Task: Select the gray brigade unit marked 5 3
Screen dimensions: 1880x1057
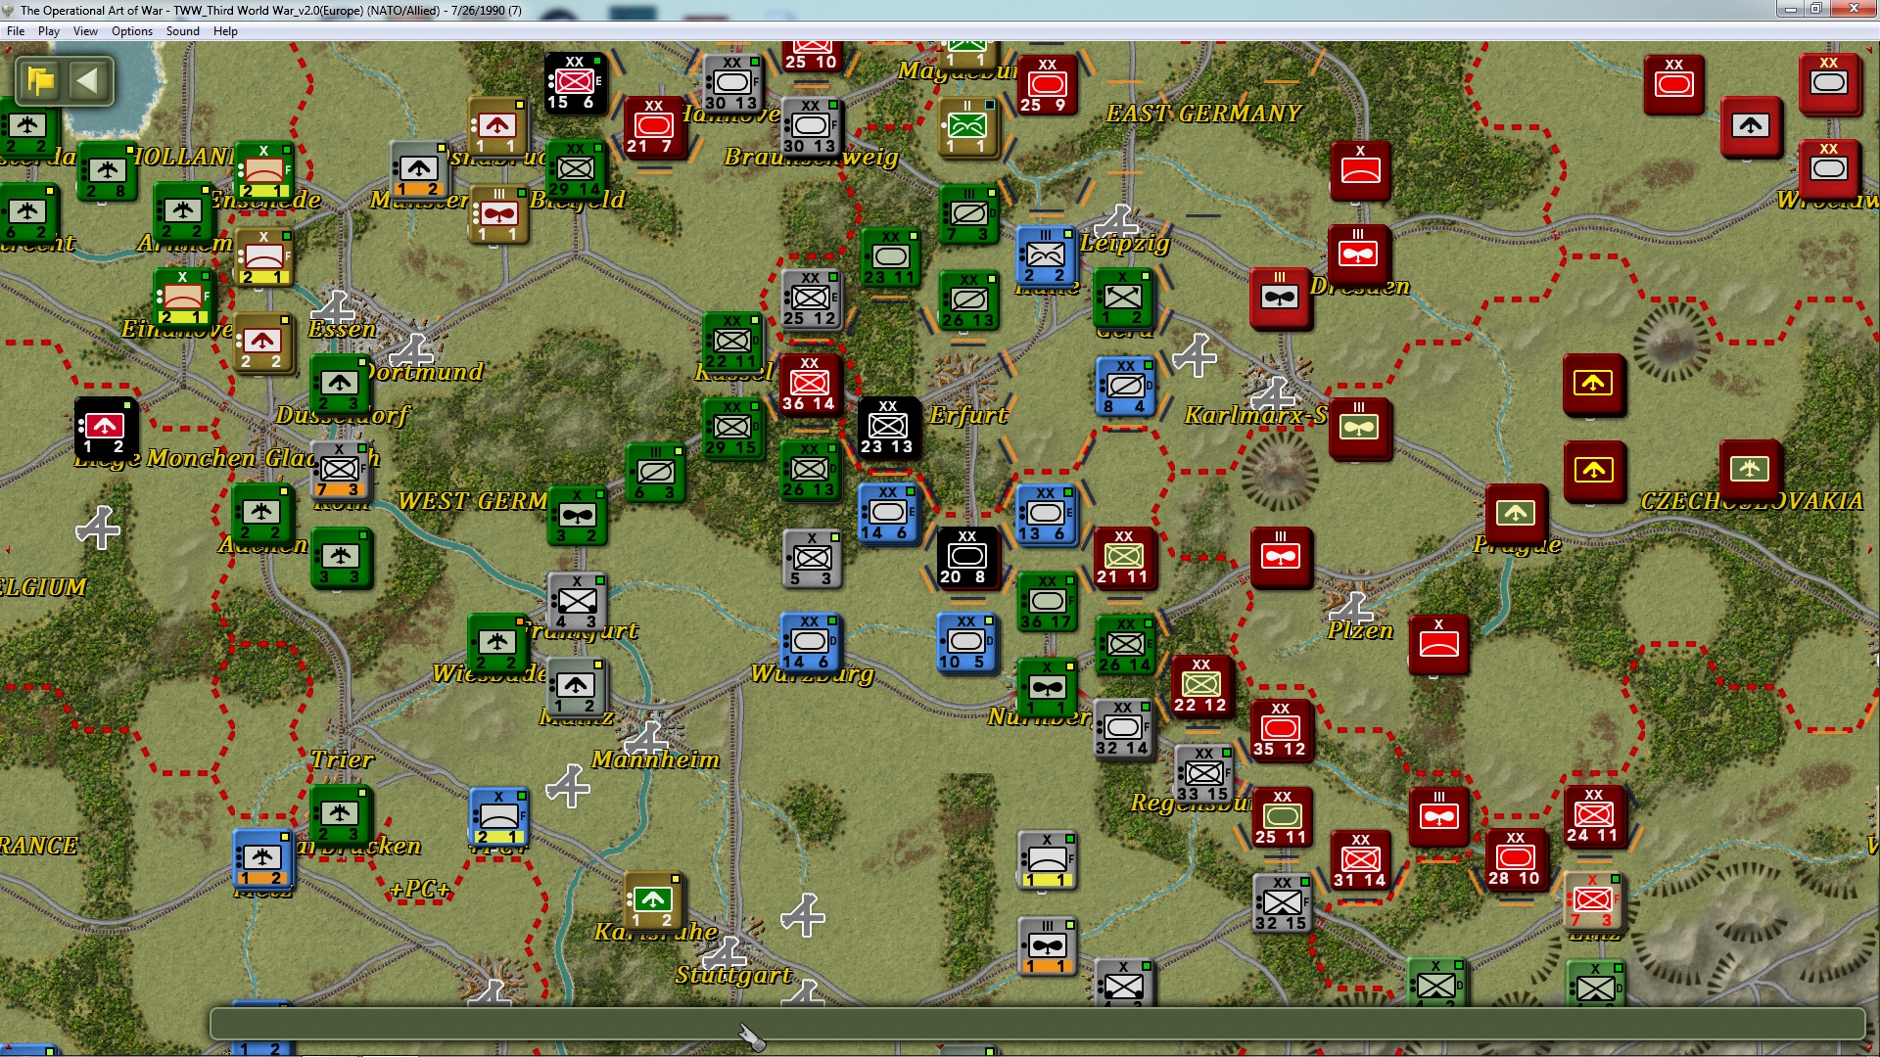Action: coord(812,559)
